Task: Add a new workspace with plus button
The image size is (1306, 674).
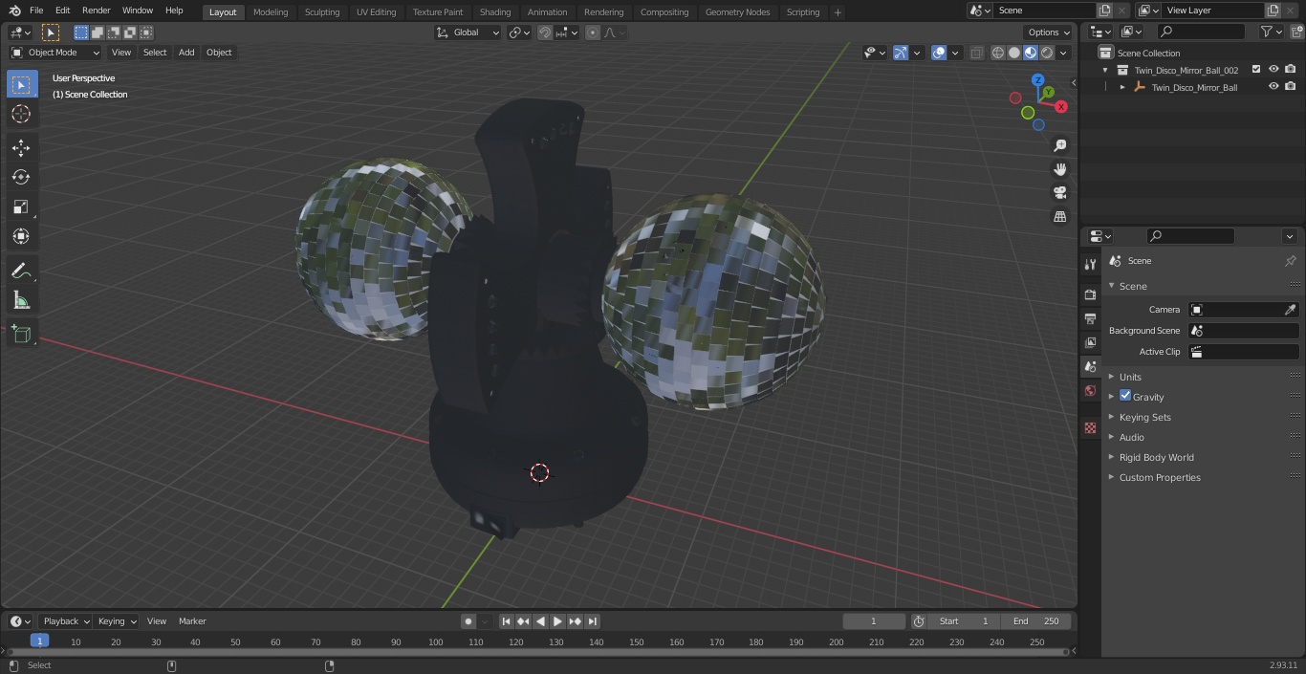Action: (x=838, y=12)
